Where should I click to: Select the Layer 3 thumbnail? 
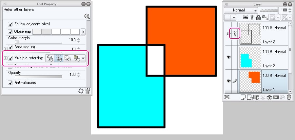[250, 33]
